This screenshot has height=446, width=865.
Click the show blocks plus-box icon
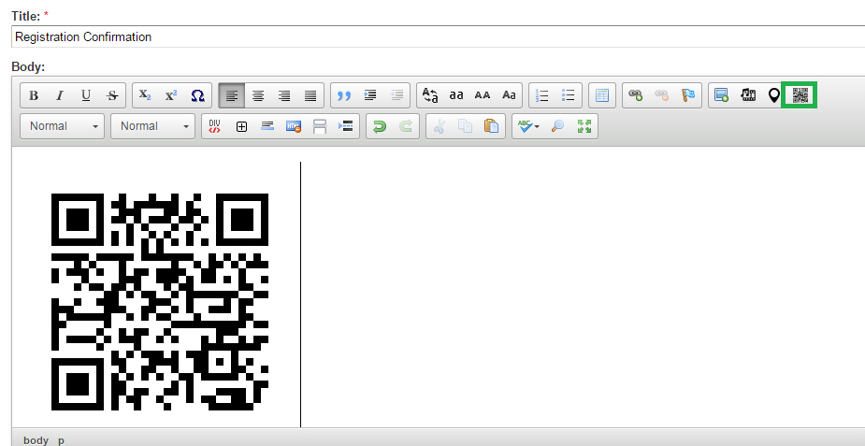[241, 126]
